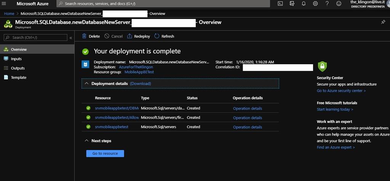
Task: Open Inputs in the sidebar
Action: click(x=37, y=59)
